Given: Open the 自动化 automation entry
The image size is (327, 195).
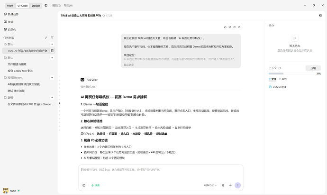Looking at the screenshot, I should (x=10, y=29).
